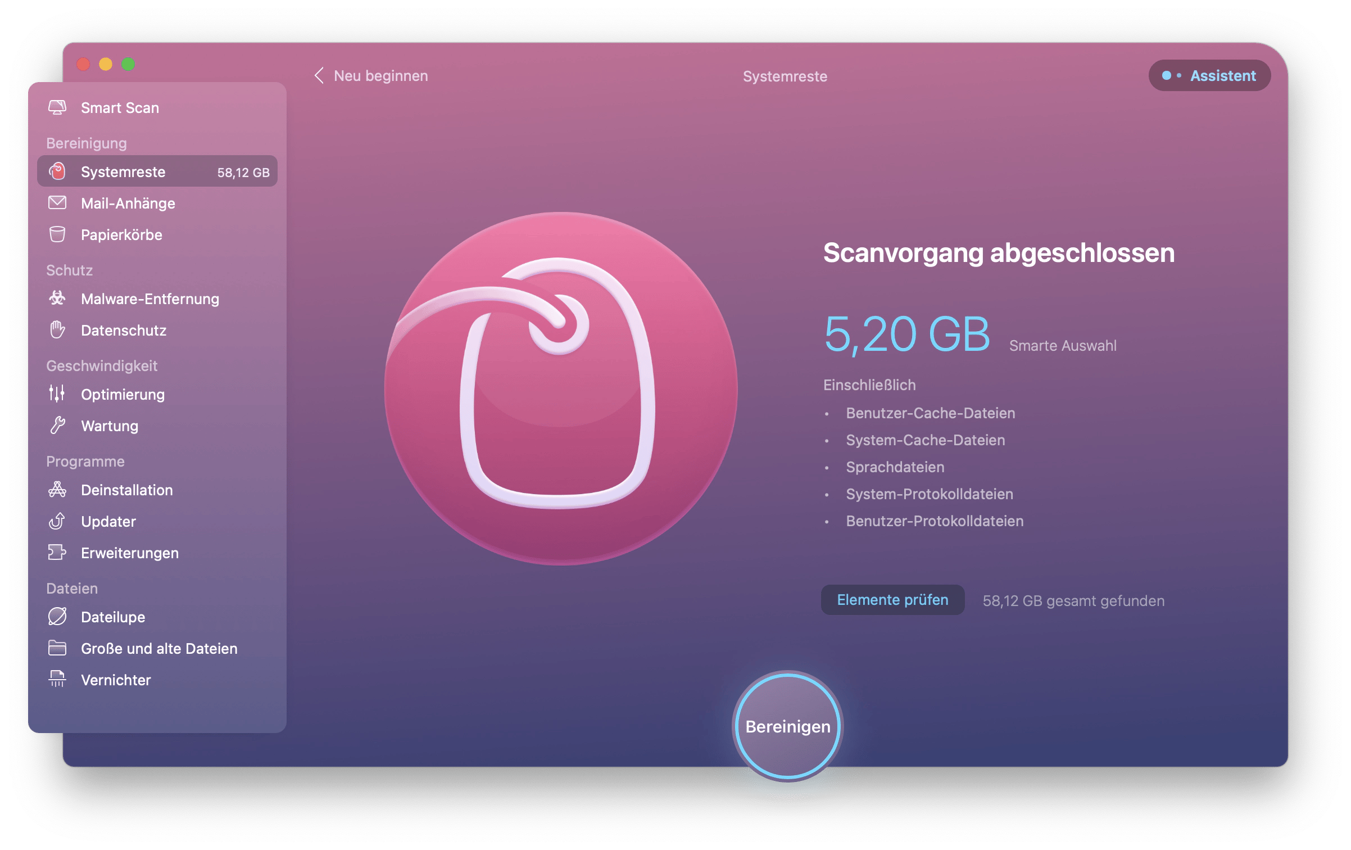Select Große und alte Dateien
The height and width of the screenshot is (850, 1351).
[x=157, y=648]
